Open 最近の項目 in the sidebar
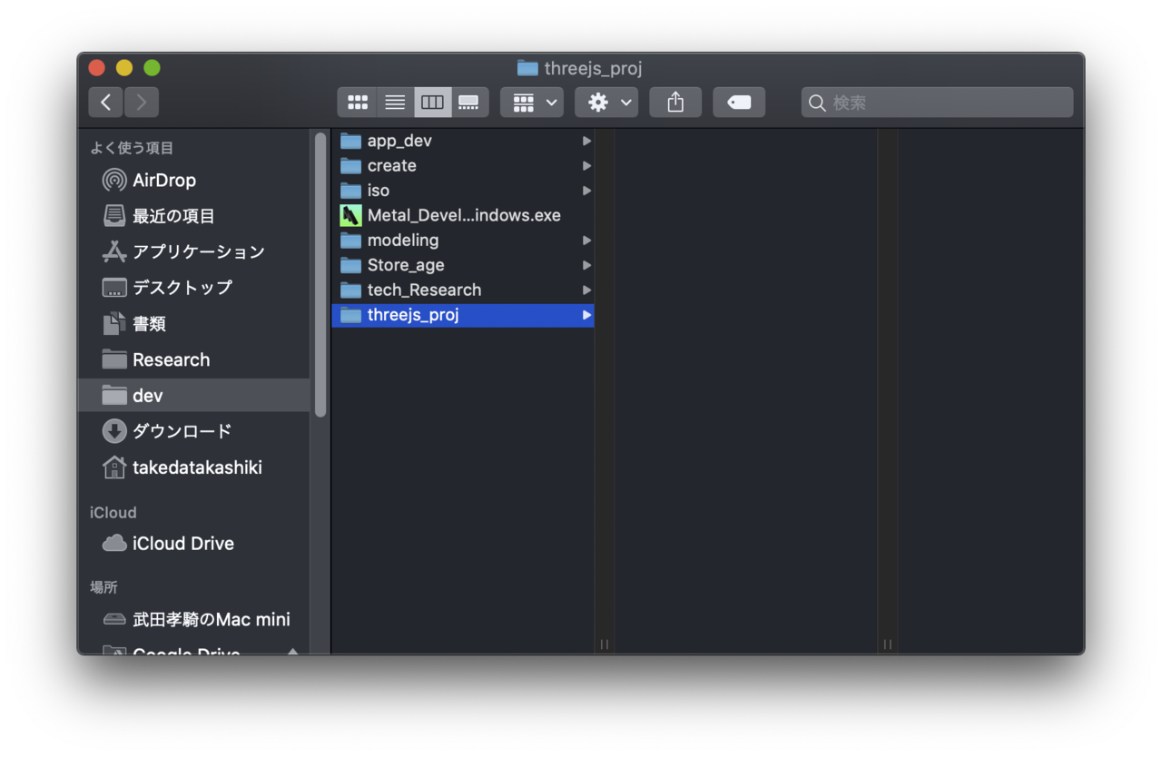 click(193, 216)
